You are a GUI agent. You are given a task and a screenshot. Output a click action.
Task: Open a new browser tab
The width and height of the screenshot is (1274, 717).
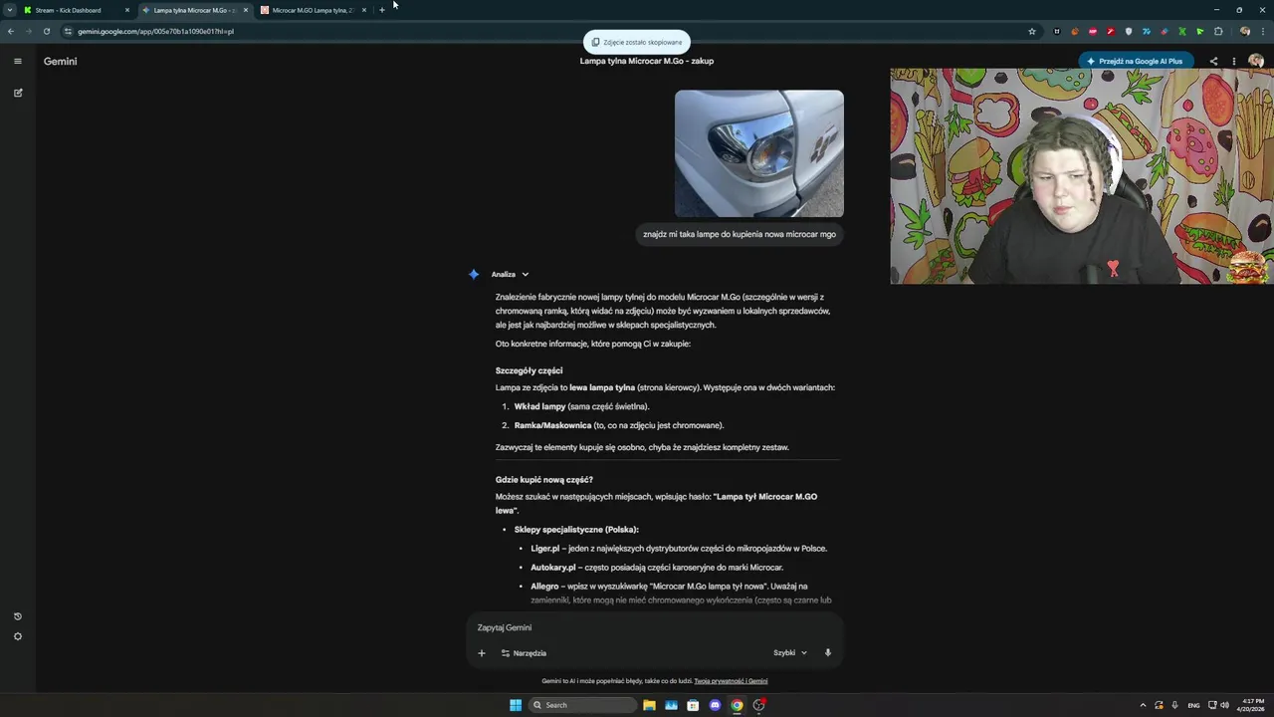click(382, 10)
